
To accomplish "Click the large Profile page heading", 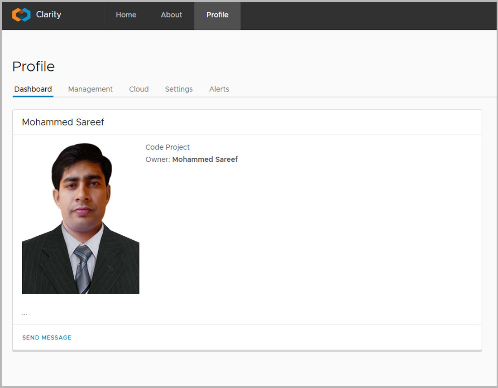I will (34, 67).
